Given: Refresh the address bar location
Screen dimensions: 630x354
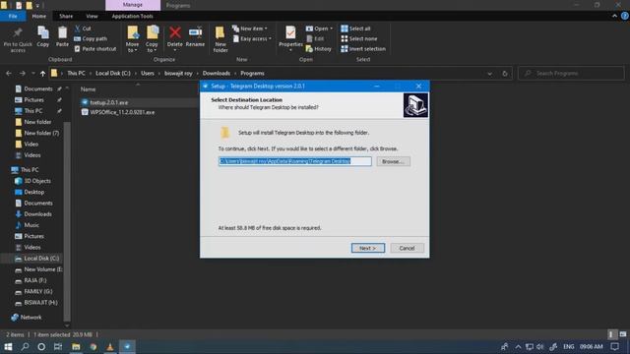Looking at the screenshot, I should pyautogui.click(x=505, y=74).
